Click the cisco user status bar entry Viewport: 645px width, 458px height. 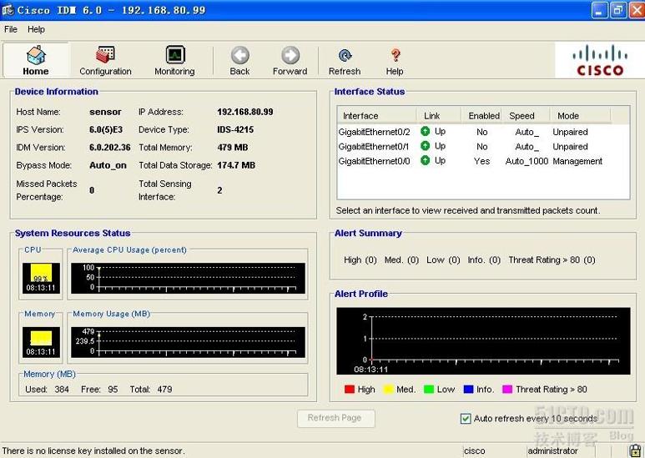coord(474,451)
